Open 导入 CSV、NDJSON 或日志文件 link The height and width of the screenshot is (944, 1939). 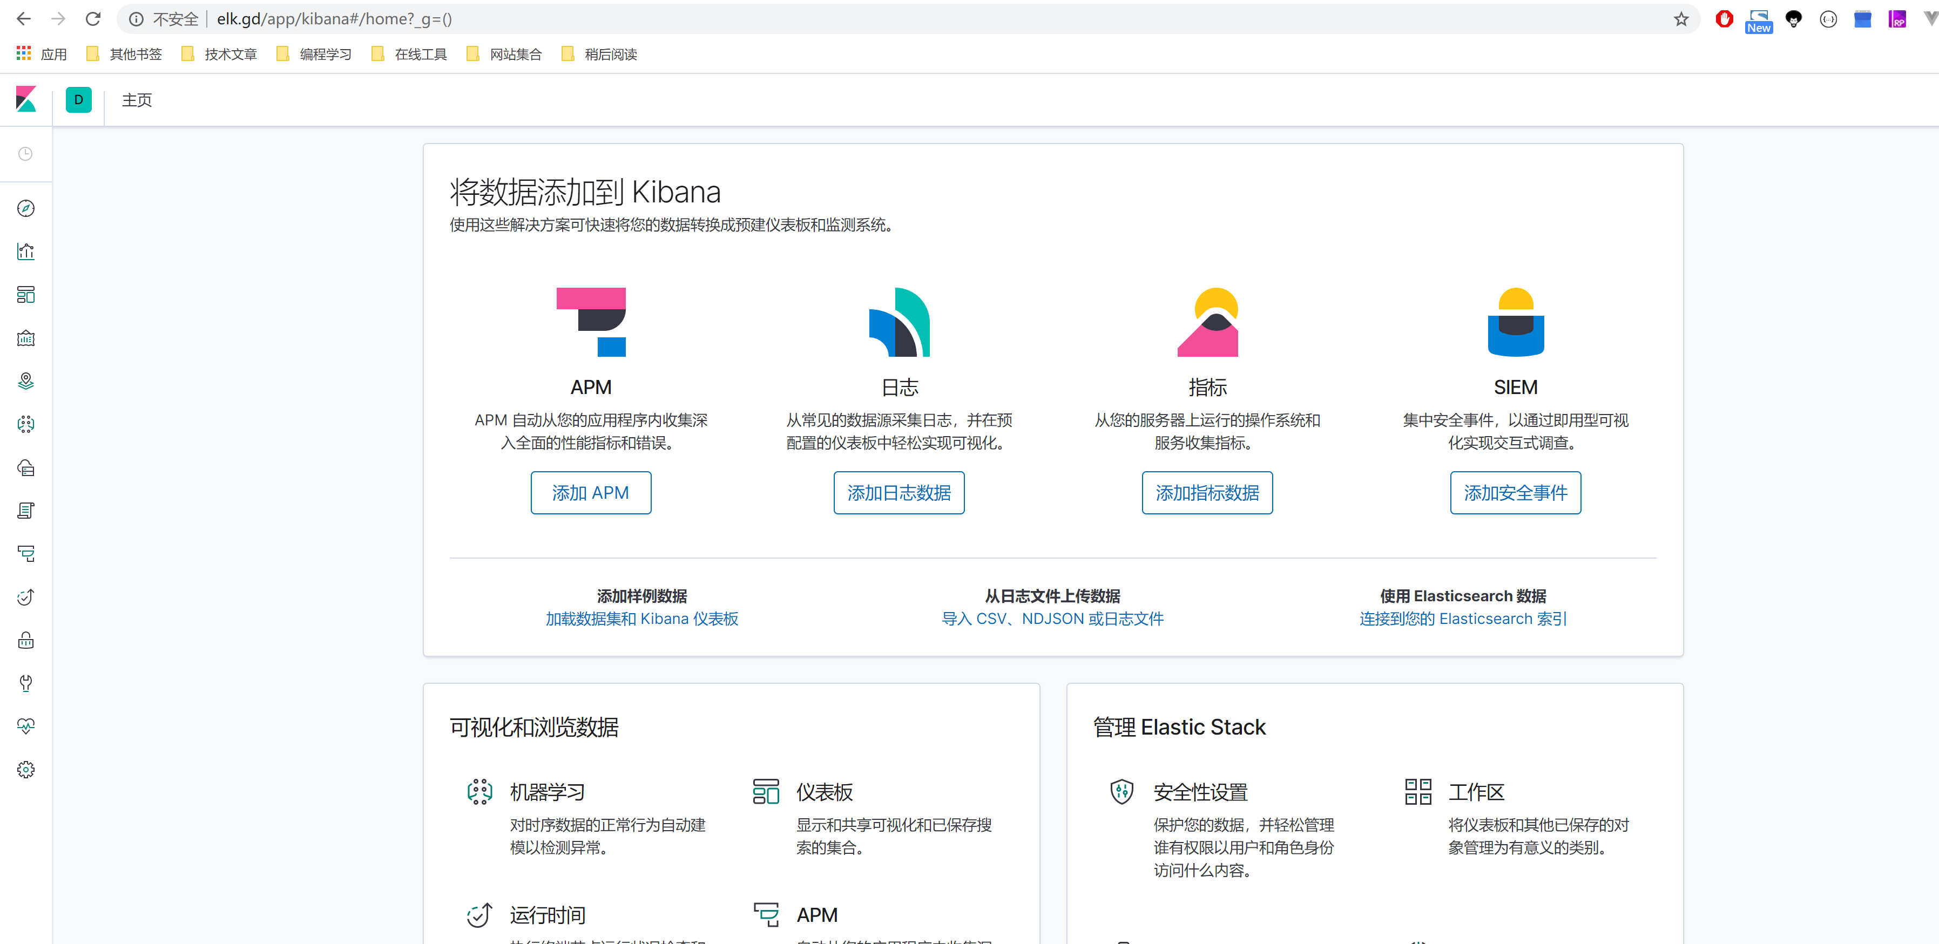(1053, 619)
